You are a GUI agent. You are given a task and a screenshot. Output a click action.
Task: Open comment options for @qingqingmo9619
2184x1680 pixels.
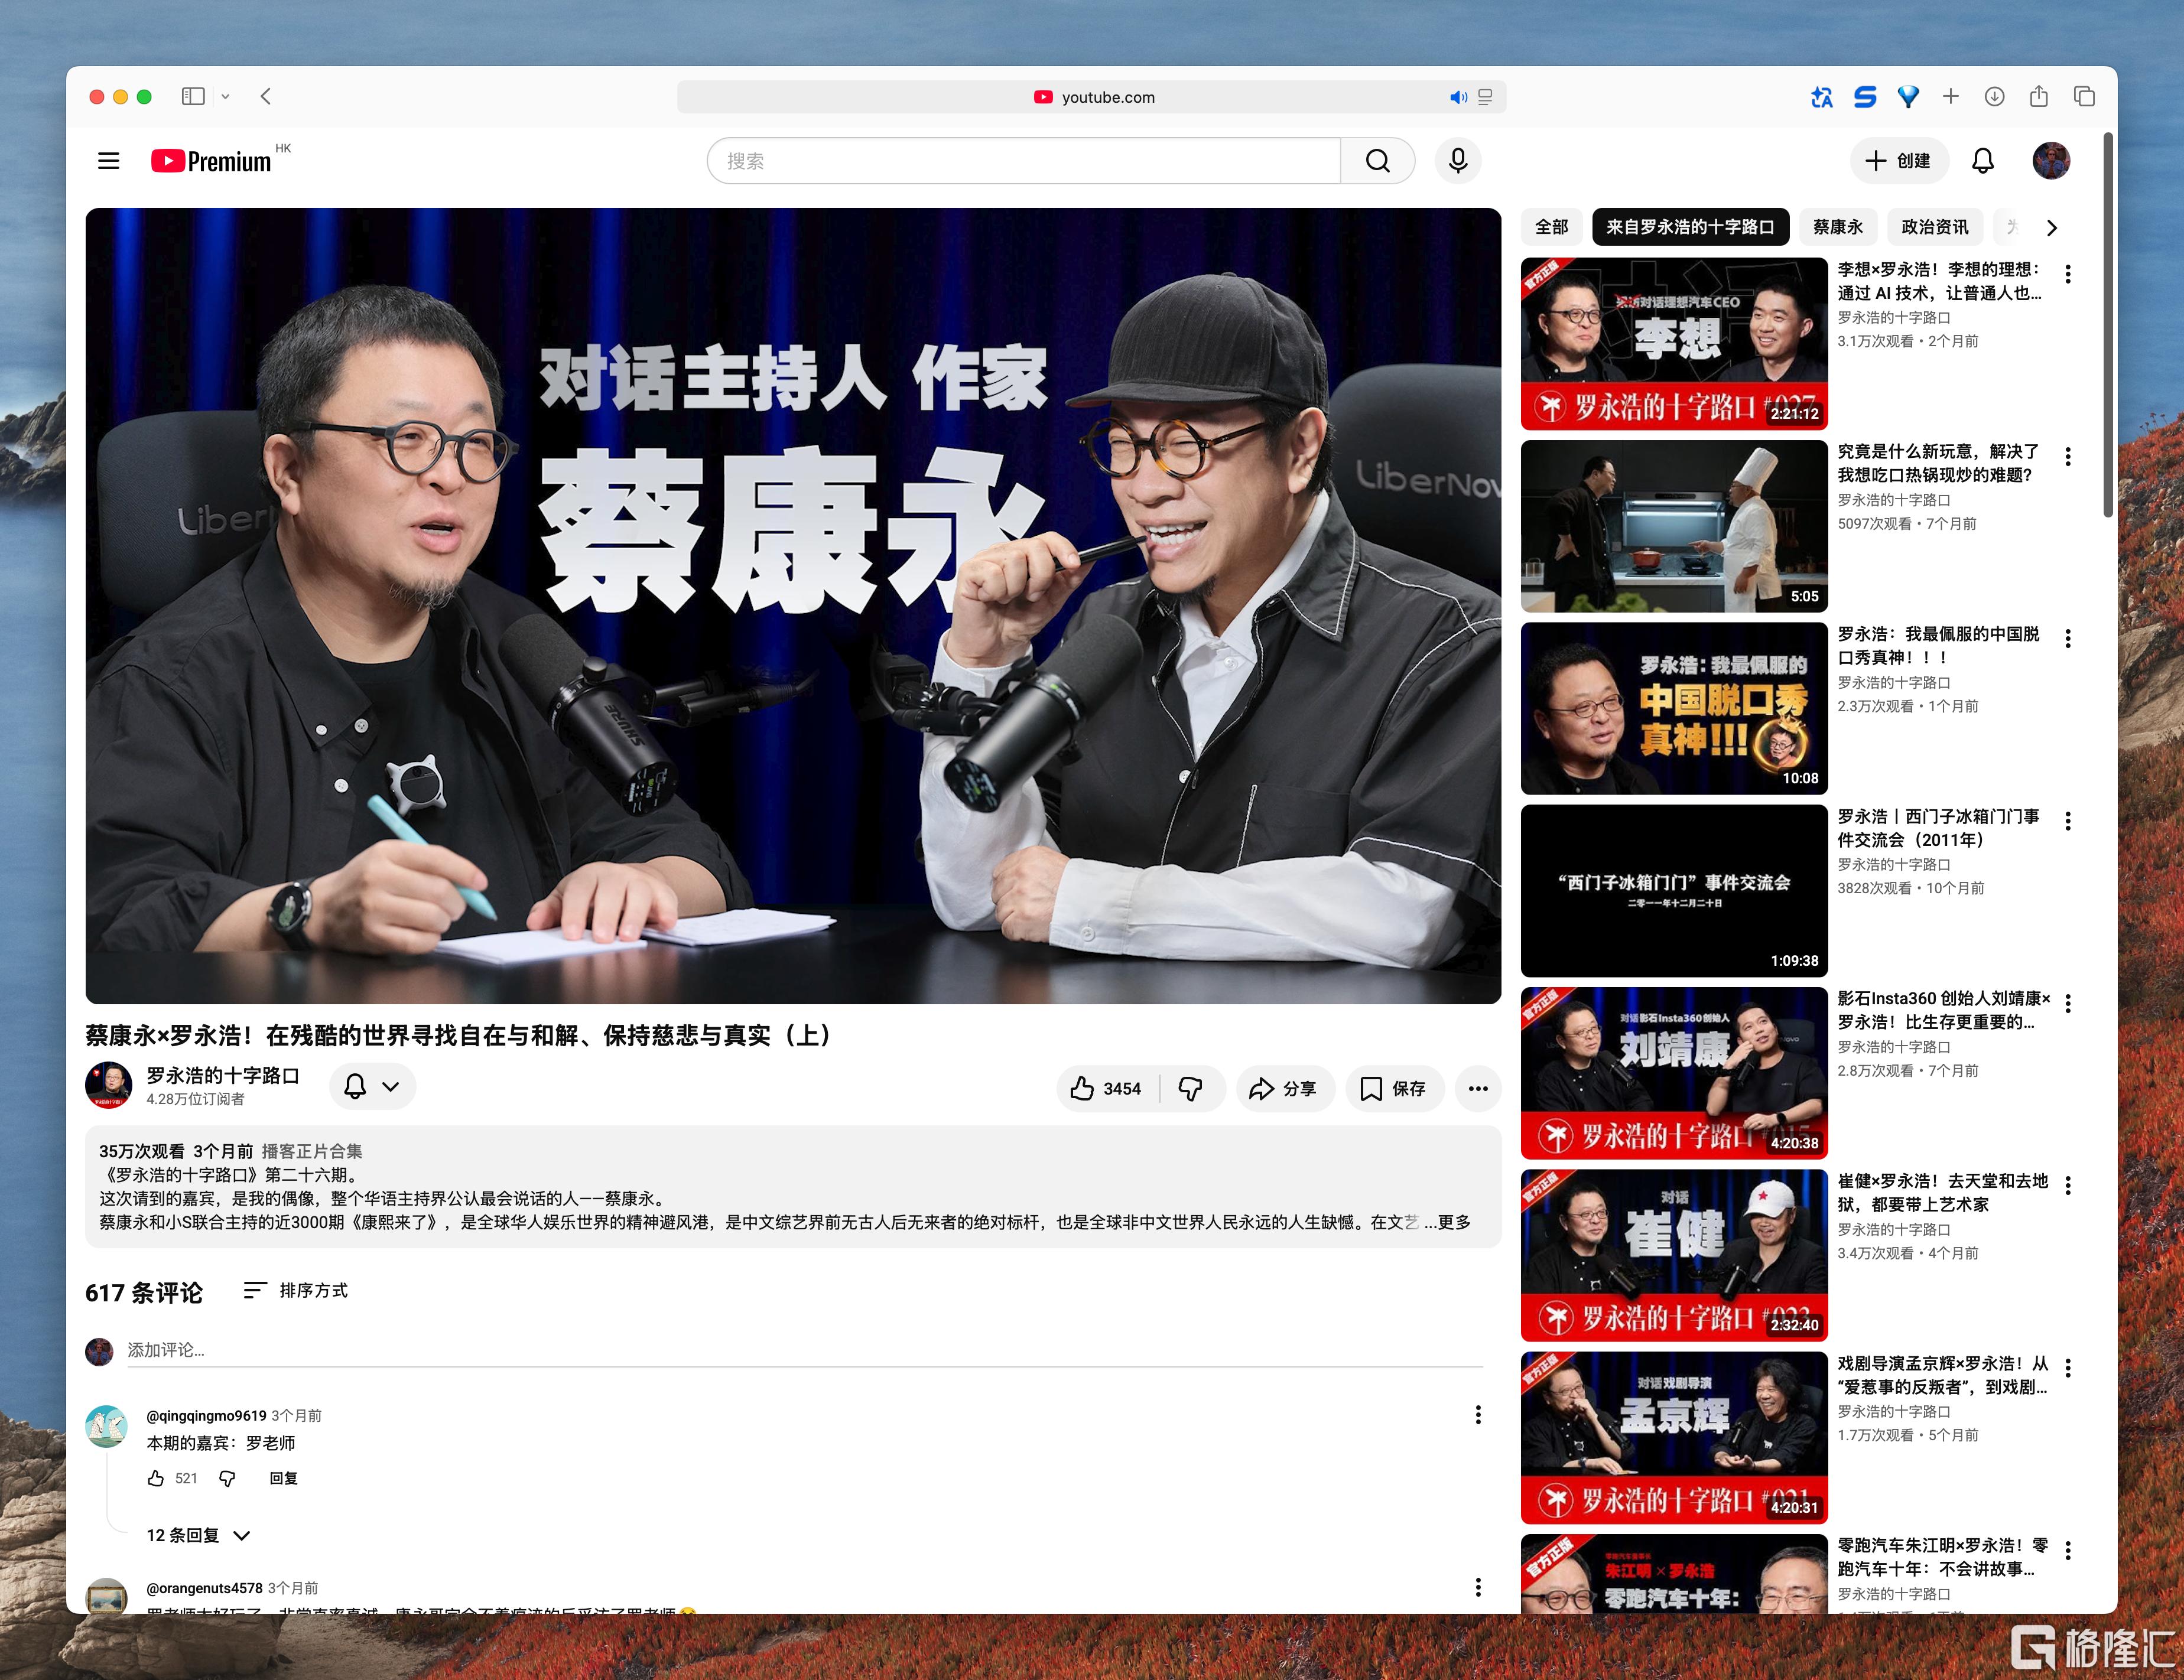tap(1478, 1414)
